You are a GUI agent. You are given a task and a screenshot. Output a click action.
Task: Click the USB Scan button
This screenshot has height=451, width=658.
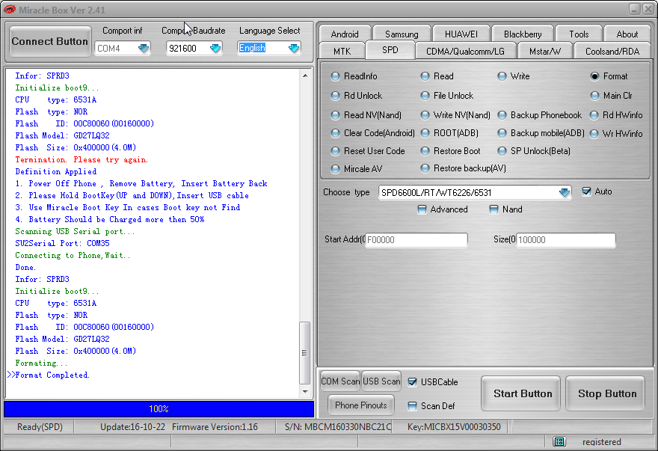click(381, 381)
